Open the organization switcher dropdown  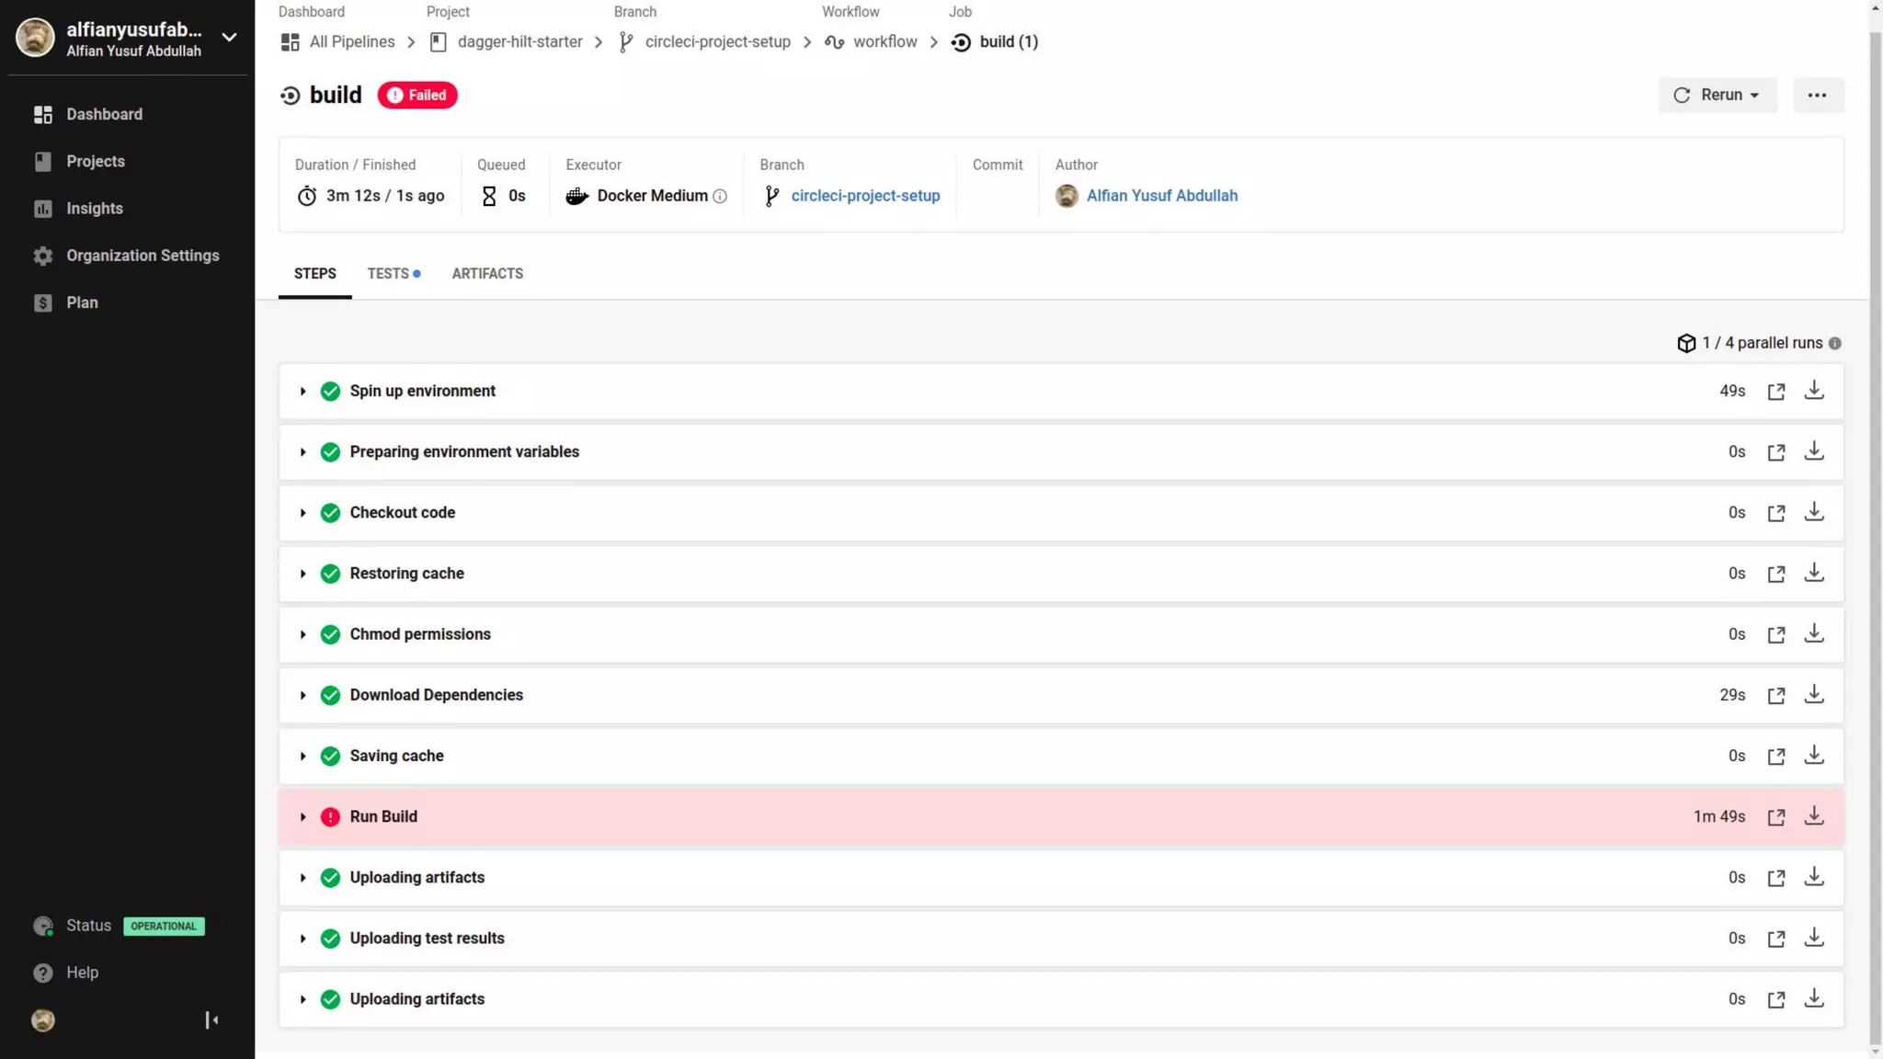coord(229,38)
